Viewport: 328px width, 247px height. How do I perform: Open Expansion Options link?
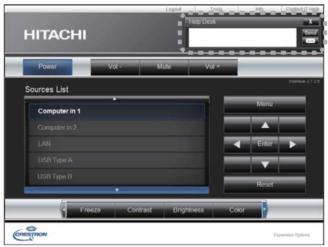point(292,235)
